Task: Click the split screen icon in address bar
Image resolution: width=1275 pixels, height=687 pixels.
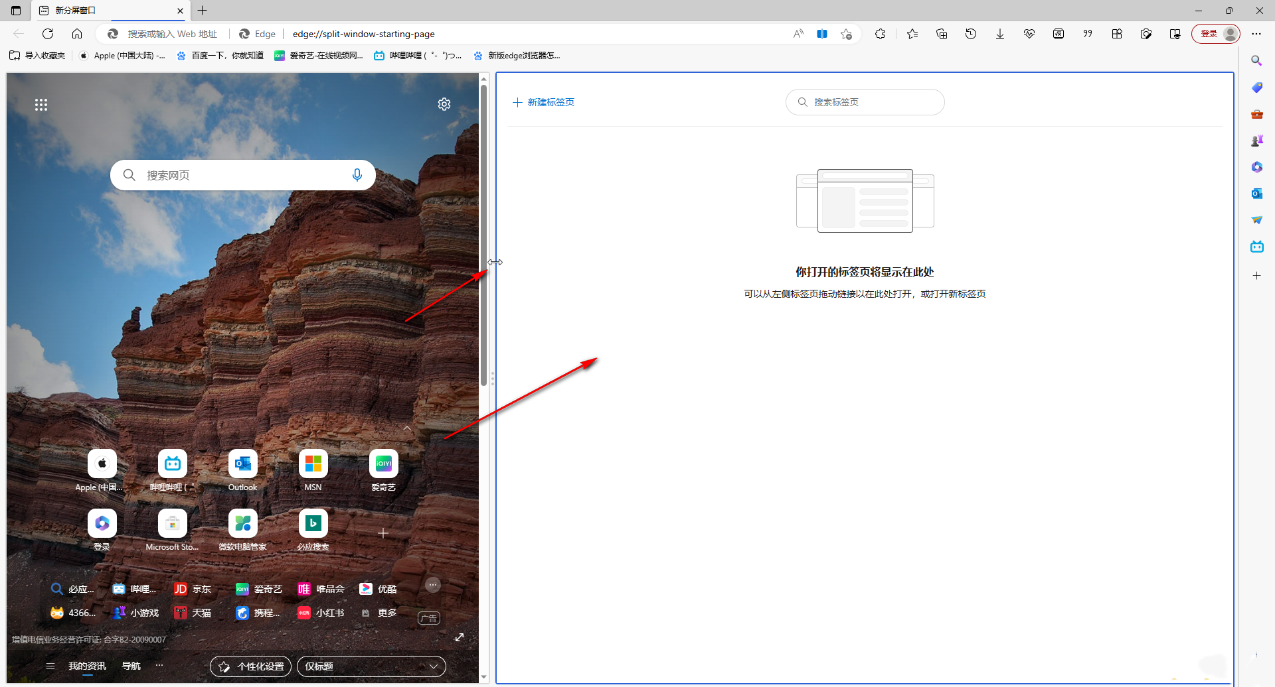Action: [x=822, y=34]
